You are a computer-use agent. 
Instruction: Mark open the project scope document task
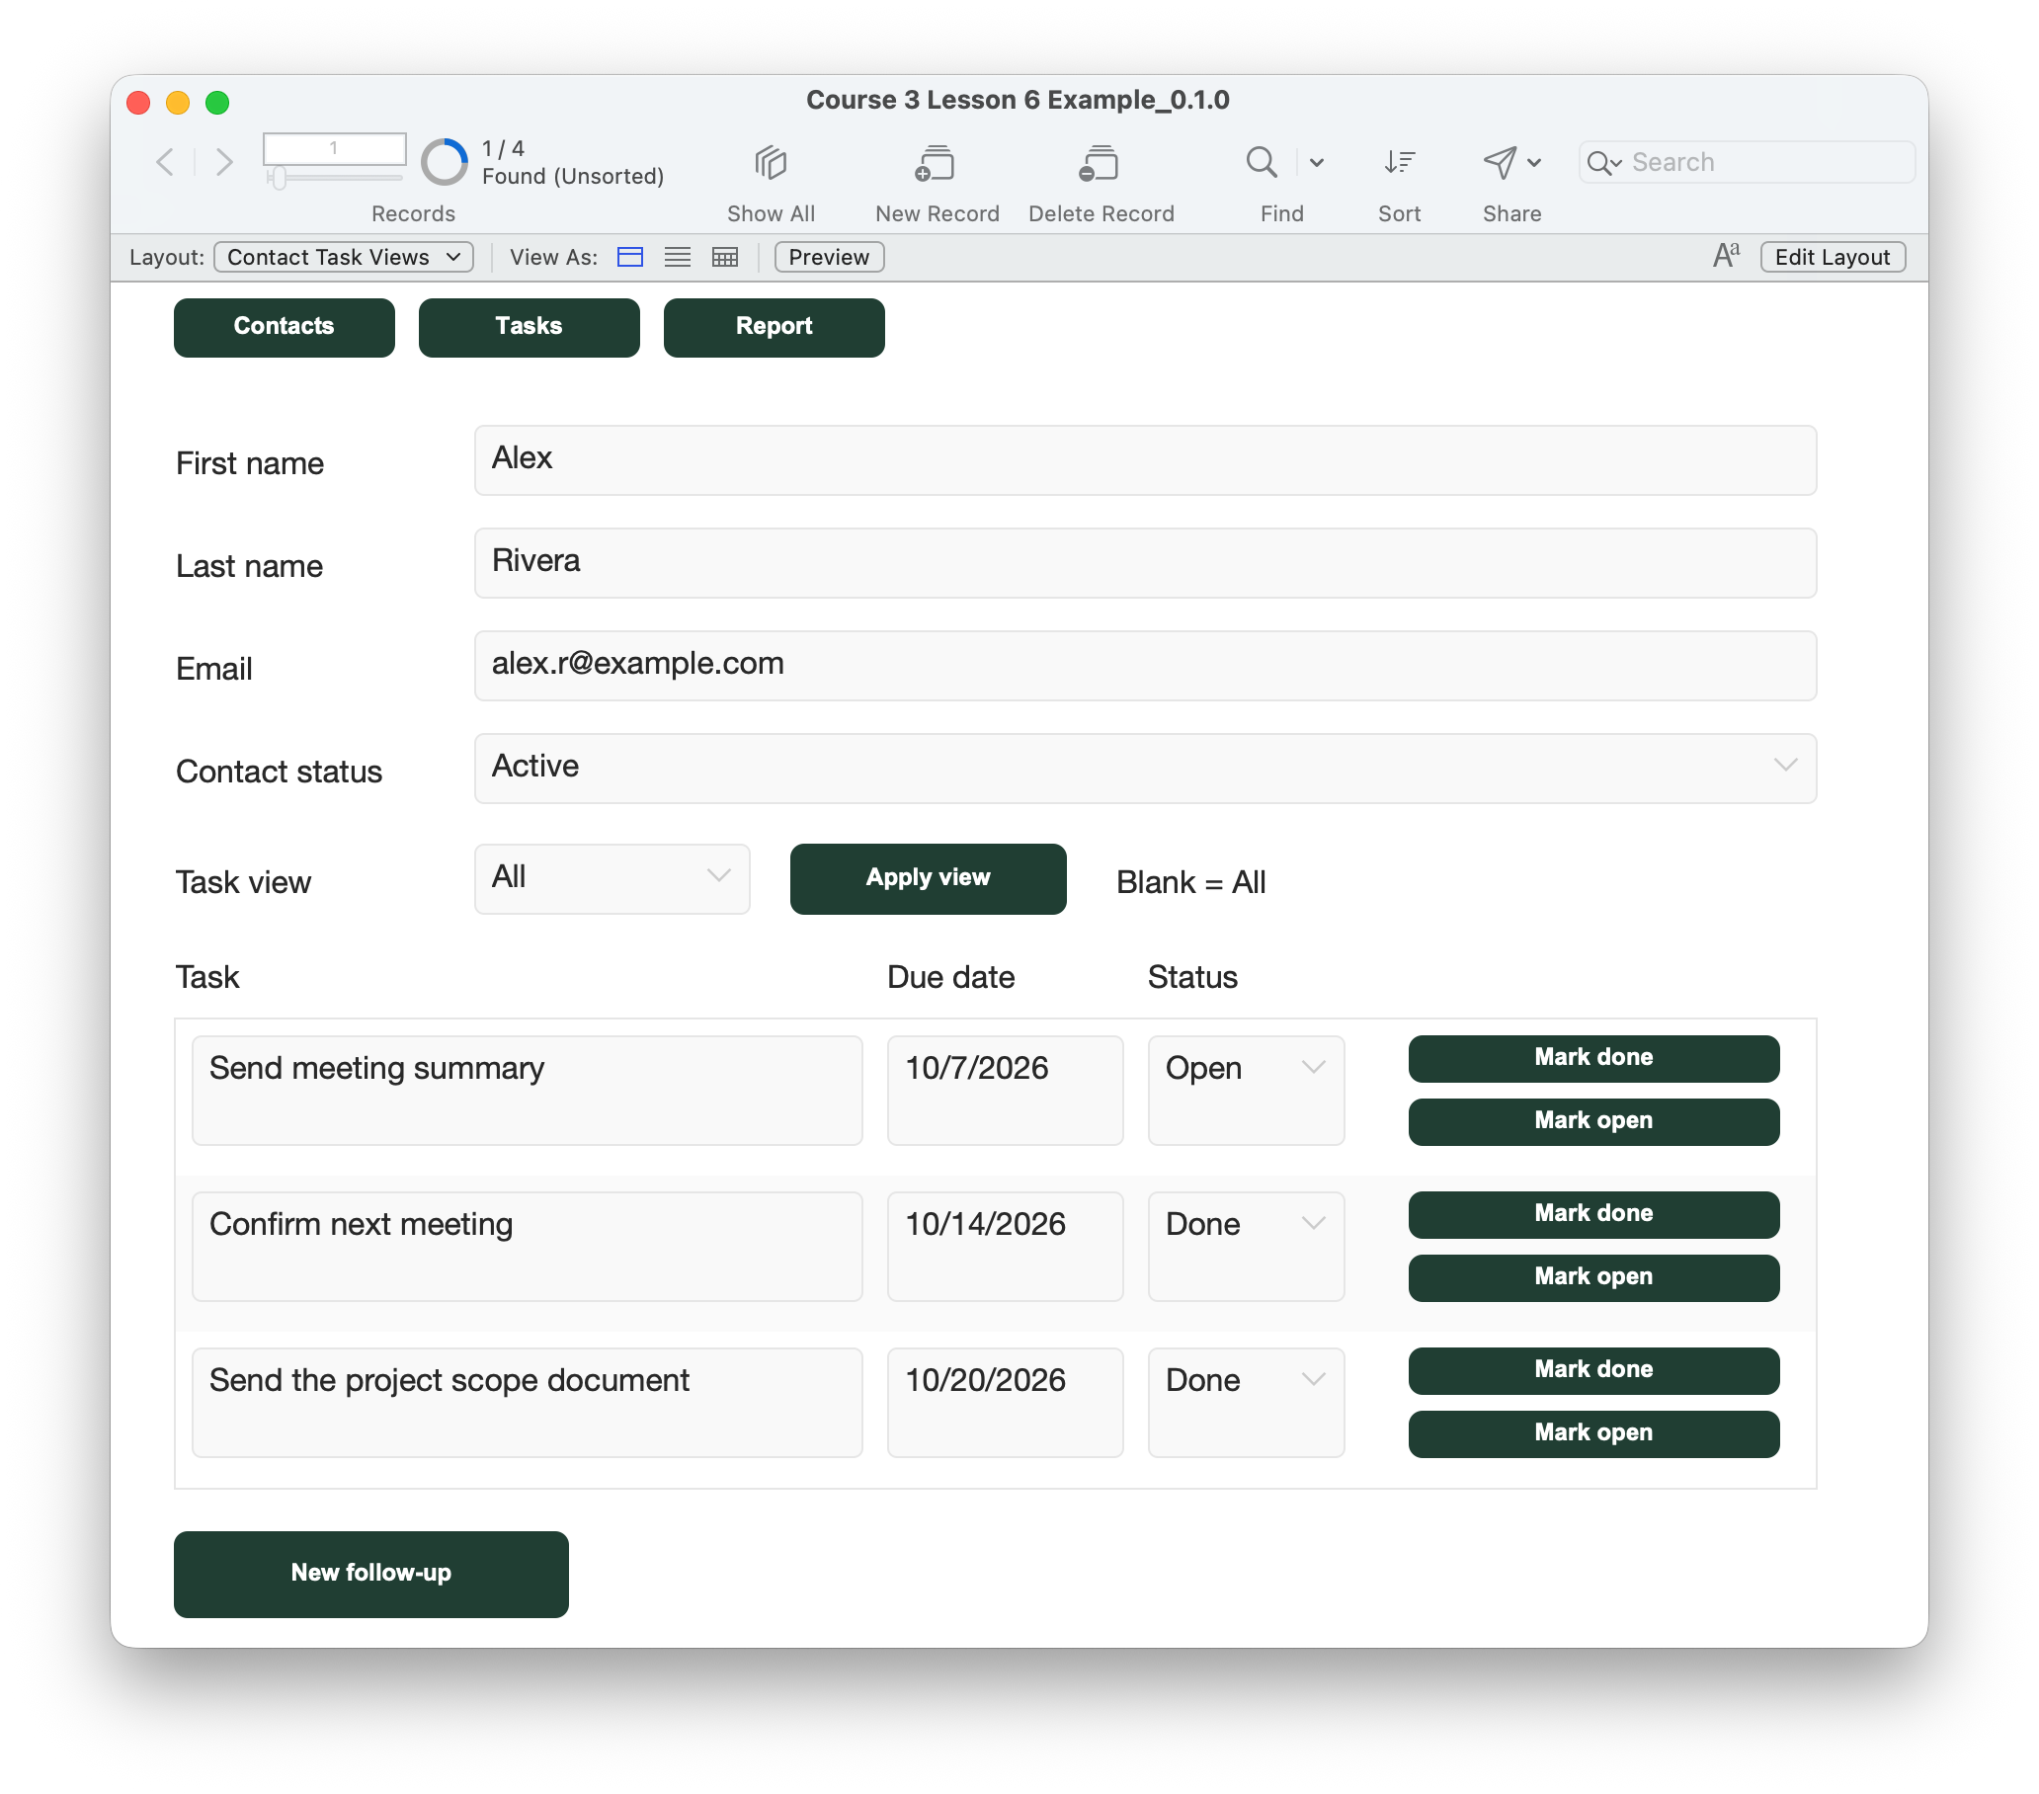pyautogui.click(x=1593, y=1432)
